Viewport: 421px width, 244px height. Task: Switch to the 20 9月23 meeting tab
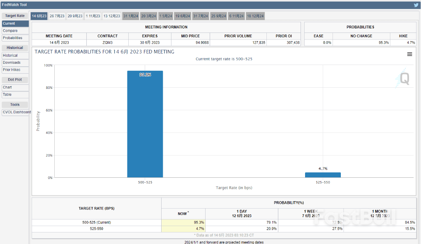[x=75, y=16]
